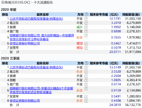
Task: Click the circled question mark in 2020 年报 header
Action: point(86,14)
